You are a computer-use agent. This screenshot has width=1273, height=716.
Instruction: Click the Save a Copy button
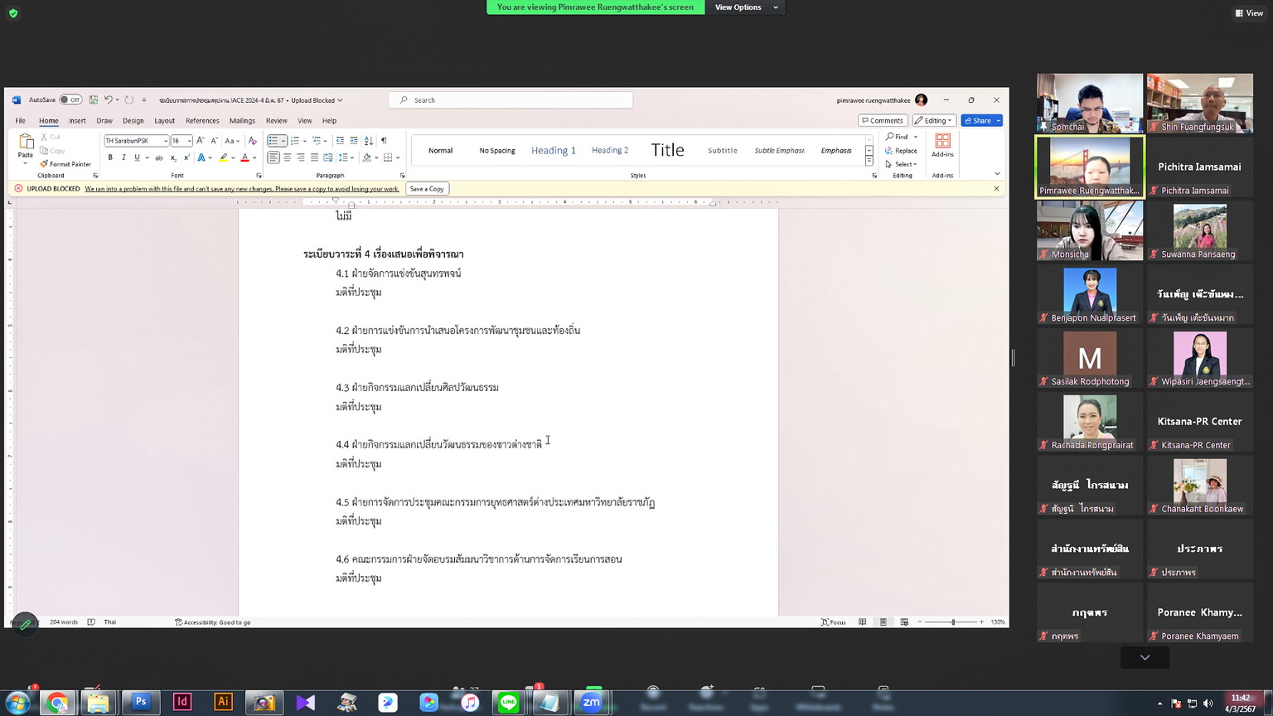click(427, 189)
